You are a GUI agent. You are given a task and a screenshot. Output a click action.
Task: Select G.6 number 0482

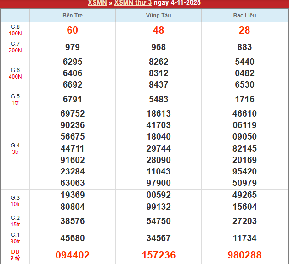point(244,73)
